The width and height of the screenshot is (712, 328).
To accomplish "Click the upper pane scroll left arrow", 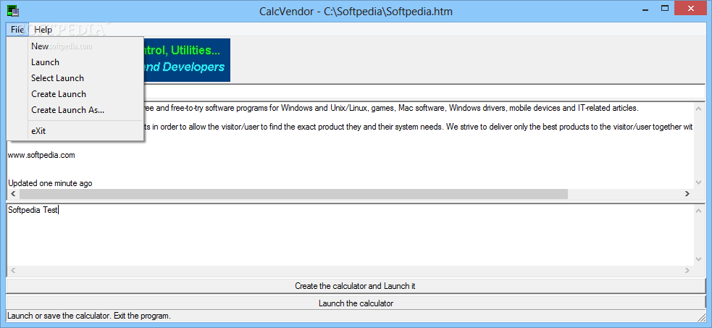I will [12, 194].
